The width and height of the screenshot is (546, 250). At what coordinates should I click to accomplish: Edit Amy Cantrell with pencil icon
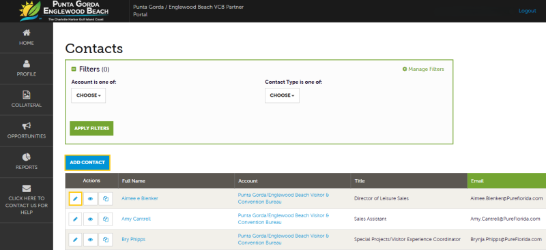pyautogui.click(x=75, y=219)
